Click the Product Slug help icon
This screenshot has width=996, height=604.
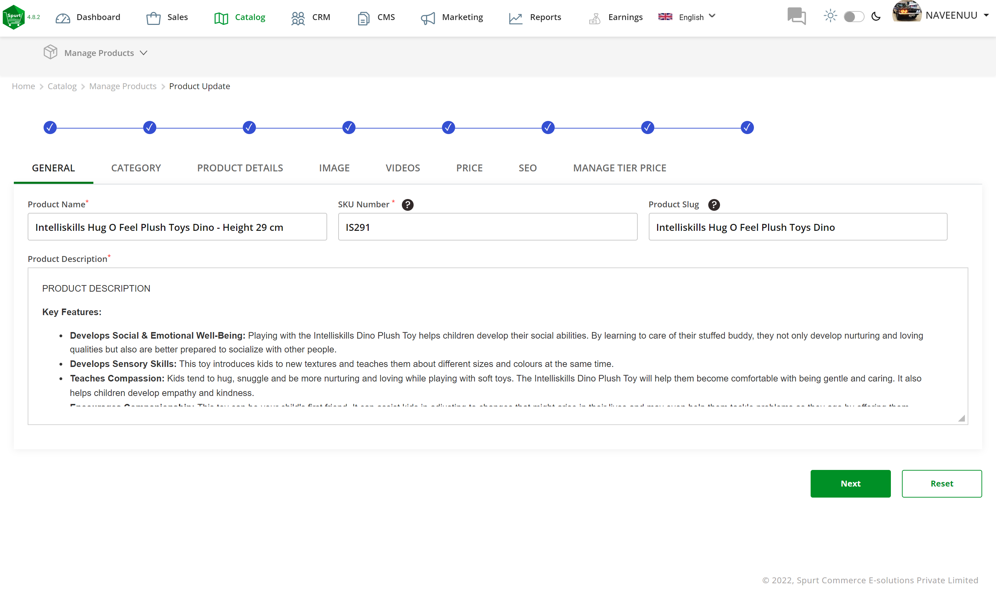click(x=714, y=205)
